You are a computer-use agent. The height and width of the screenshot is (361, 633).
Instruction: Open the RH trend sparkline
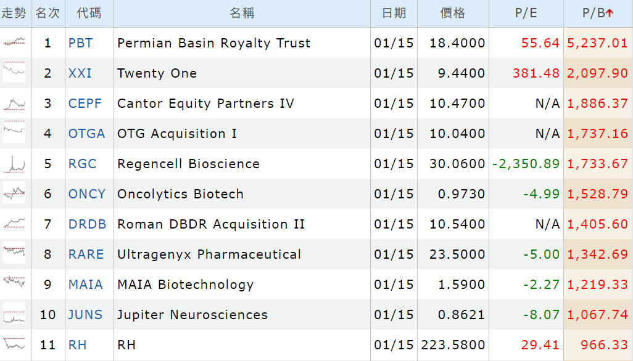coord(14,344)
